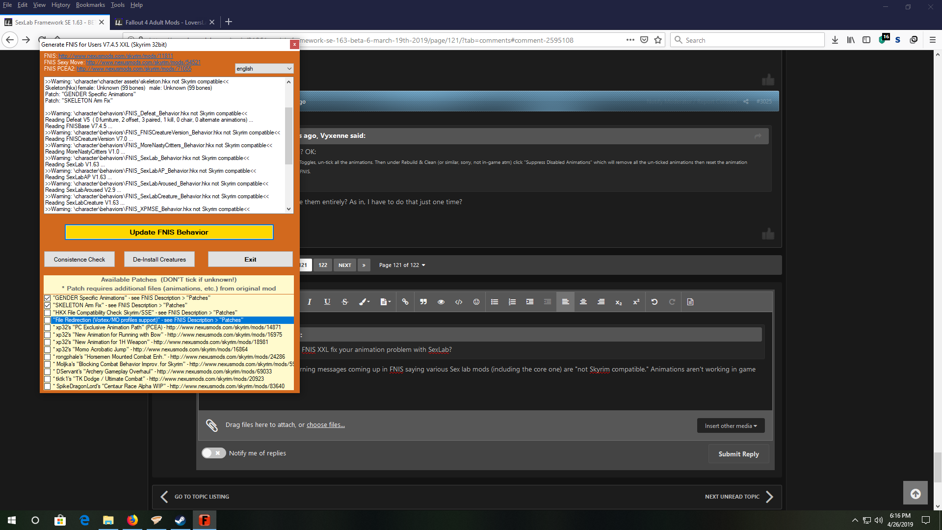942x530 pixels.
Task: Go to forum page 122
Action: pyautogui.click(x=323, y=265)
